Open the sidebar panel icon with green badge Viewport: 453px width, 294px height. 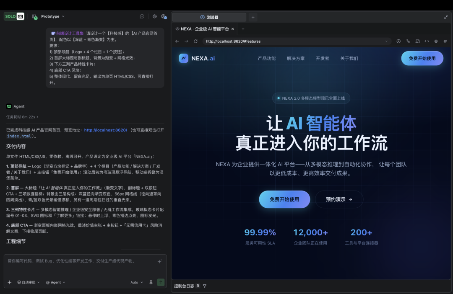point(34,17)
